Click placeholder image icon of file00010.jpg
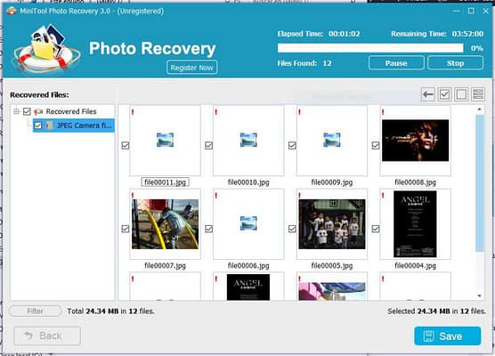495x356 pixels. (248, 140)
